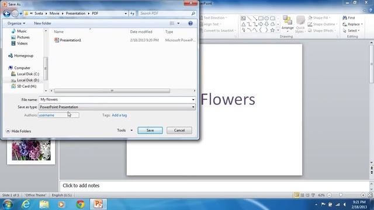Switch to Normal view in status bar
Screen dimensions: 374x210
[x=296, y=195]
